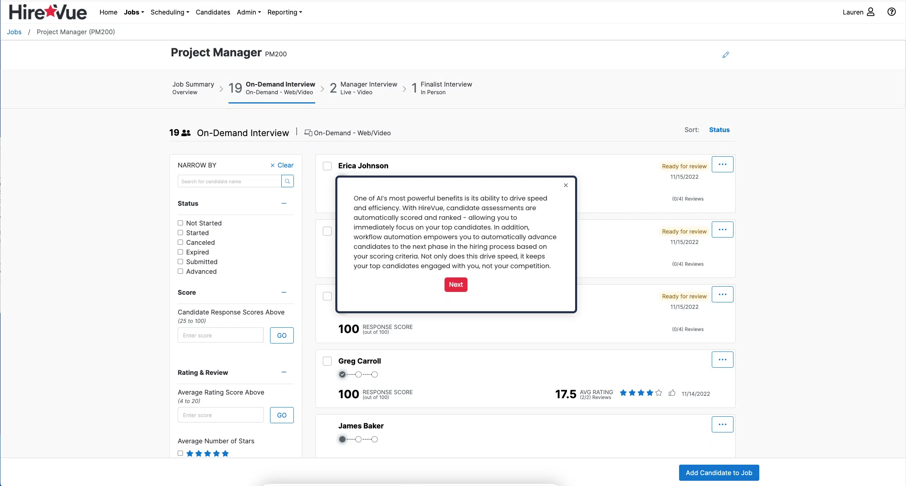The height and width of the screenshot is (486, 906).
Task: Click Greg Carroll's stage progress indicator
Action: pos(358,374)
